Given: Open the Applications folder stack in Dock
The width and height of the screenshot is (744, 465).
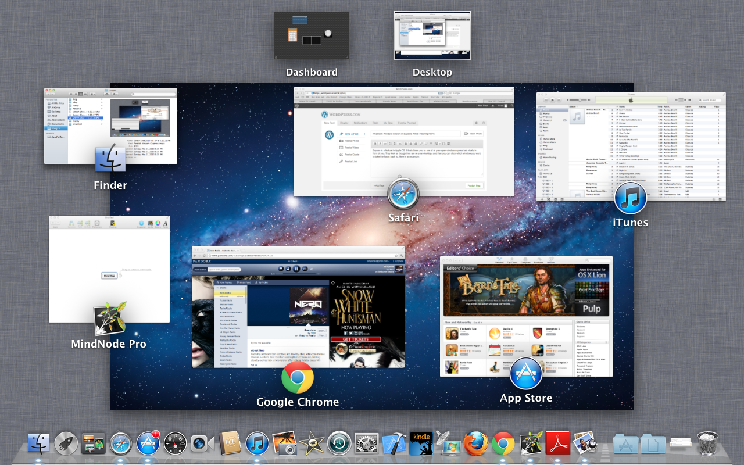Looking at the screenshot, I should [x=626, y=444].
